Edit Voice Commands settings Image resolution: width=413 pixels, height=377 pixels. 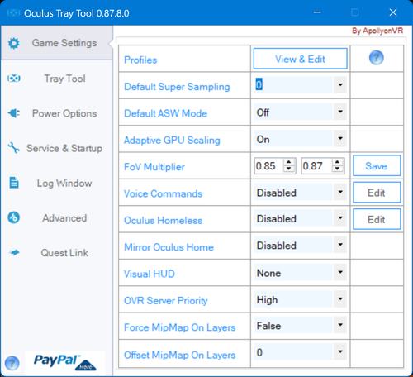click(x=377, y=193)
